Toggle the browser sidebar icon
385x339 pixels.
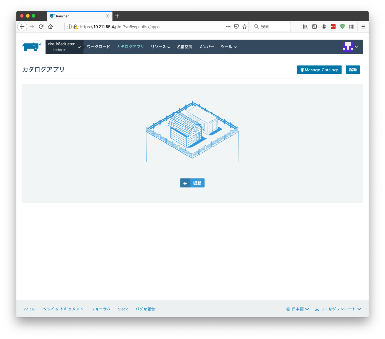[314, 26]
